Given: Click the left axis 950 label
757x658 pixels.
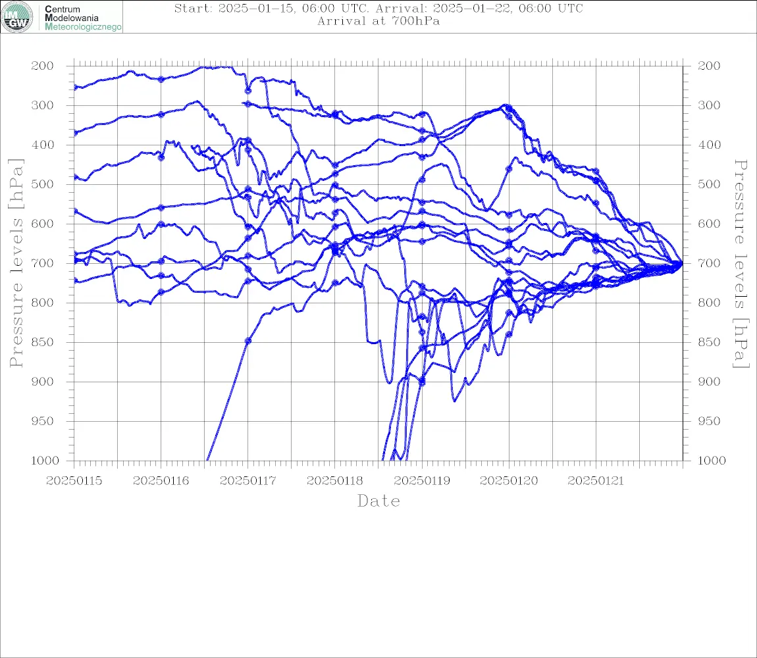Looking at the screenshot, I should 43,421.
